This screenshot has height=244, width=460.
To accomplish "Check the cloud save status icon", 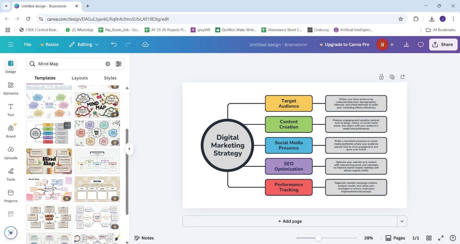I will click(145, 44).
